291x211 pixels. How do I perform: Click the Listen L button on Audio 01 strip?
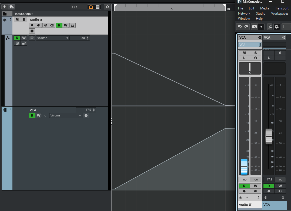click(x=244, y=58)
